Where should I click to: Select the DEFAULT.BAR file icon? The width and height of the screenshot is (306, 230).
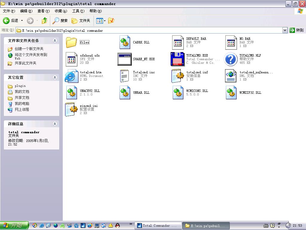point(178,43)
